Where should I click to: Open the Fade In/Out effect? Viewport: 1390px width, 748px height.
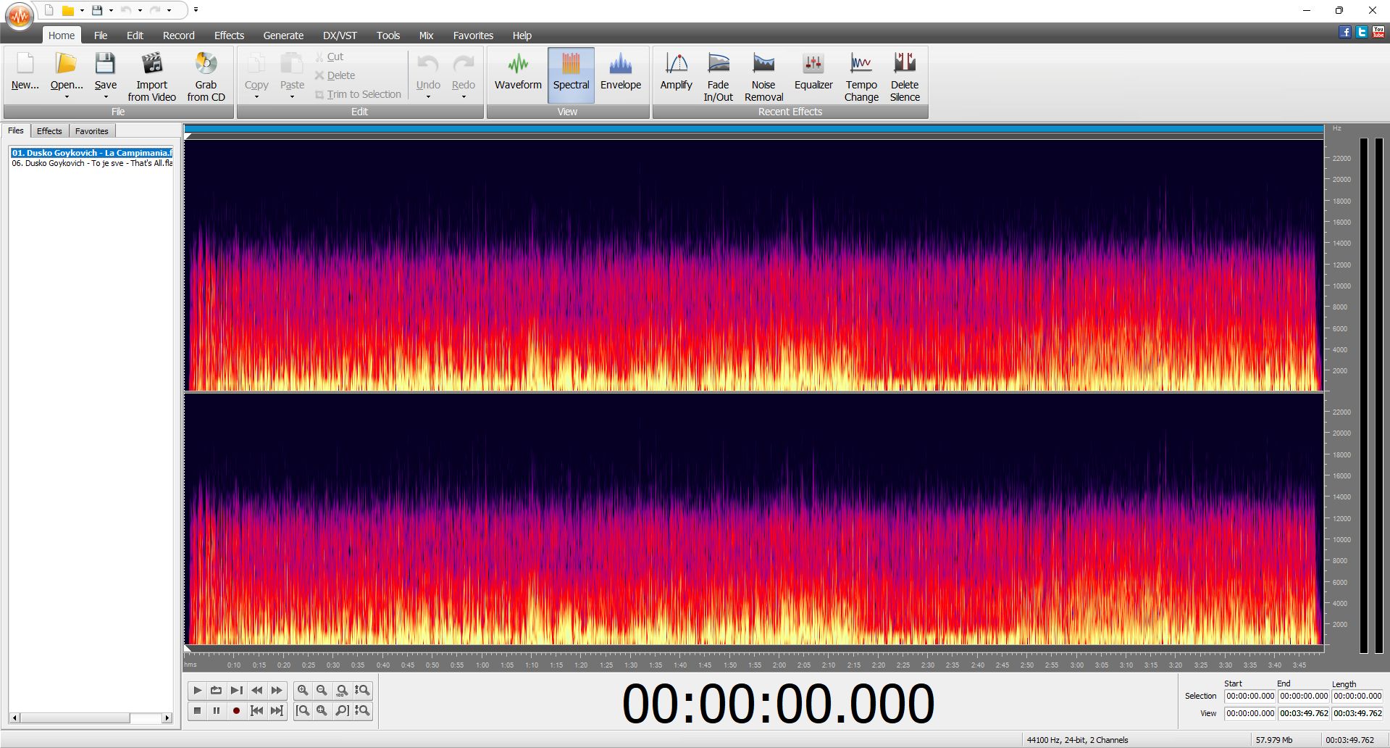[x=718, y=77]
